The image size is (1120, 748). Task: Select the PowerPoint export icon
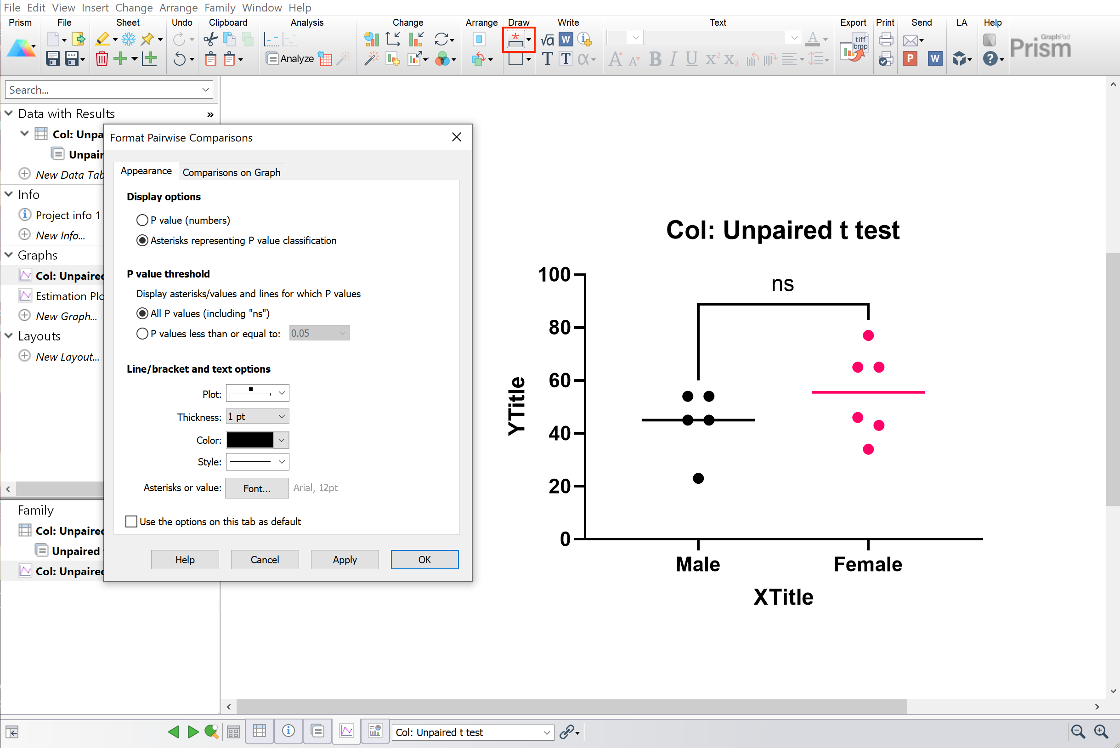coord(911,58)
